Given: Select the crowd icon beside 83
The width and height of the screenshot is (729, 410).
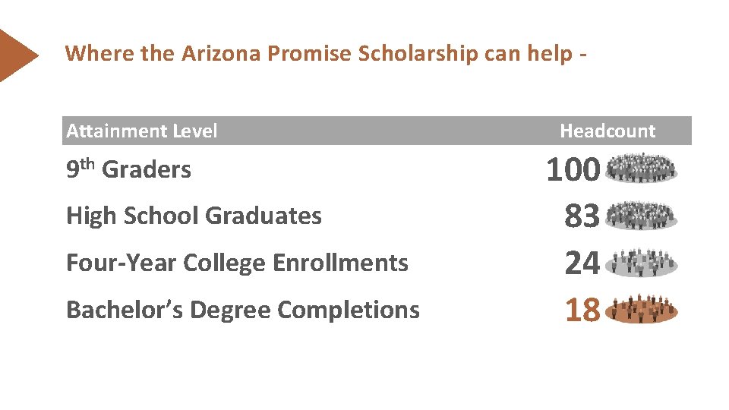Looking at the screenshot, I should pos(642,216).
